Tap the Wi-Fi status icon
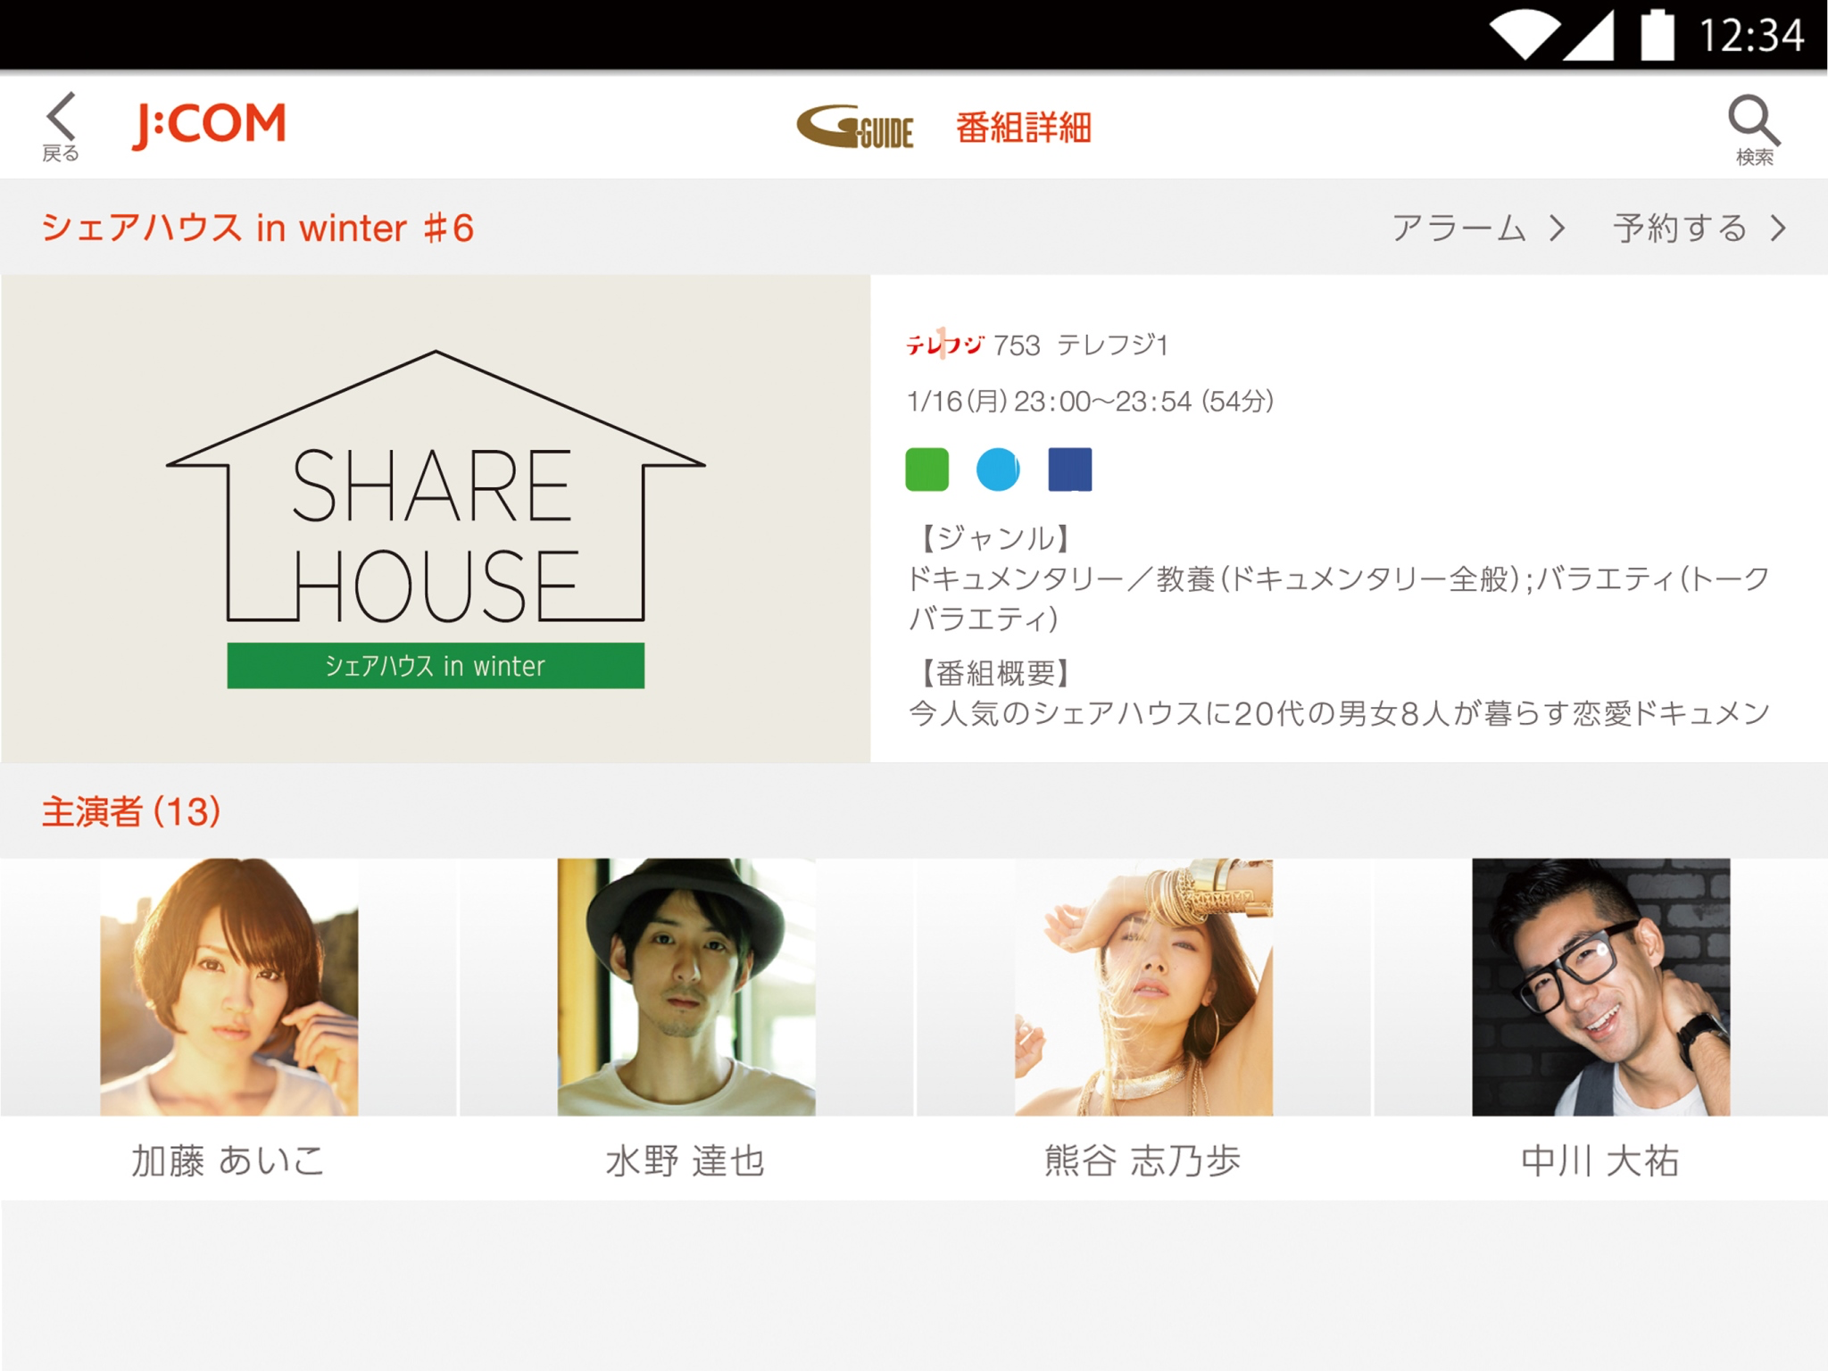 pos(1525,36)
